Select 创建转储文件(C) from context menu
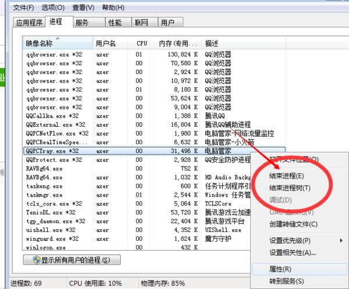 [293, 224]
